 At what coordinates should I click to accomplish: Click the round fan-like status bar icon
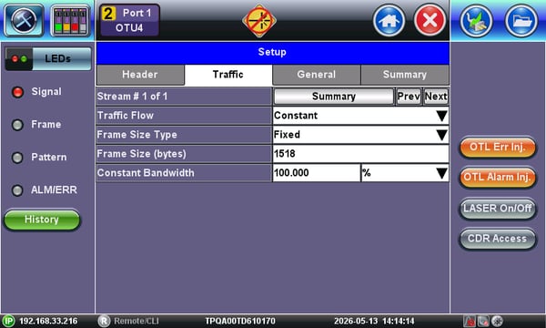tap(497, 321)
